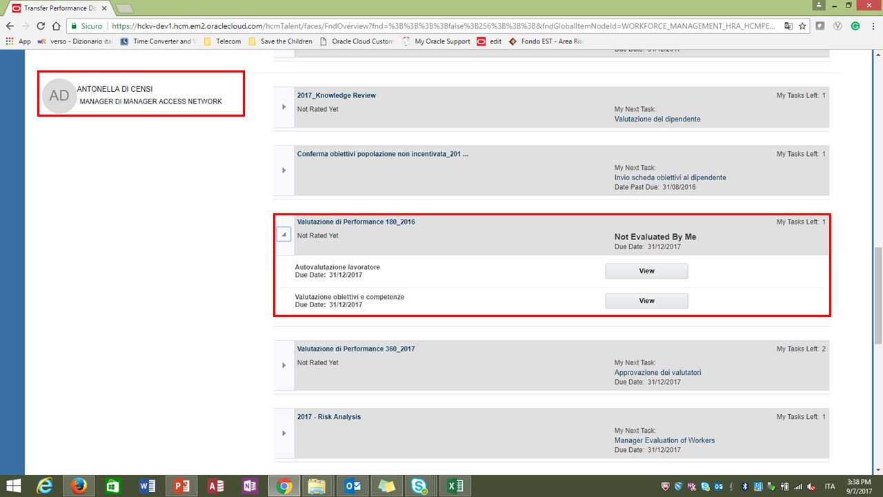
Task: Collapse the Valutazione di Performance 180_2016 row
Action: click(284, 235)
